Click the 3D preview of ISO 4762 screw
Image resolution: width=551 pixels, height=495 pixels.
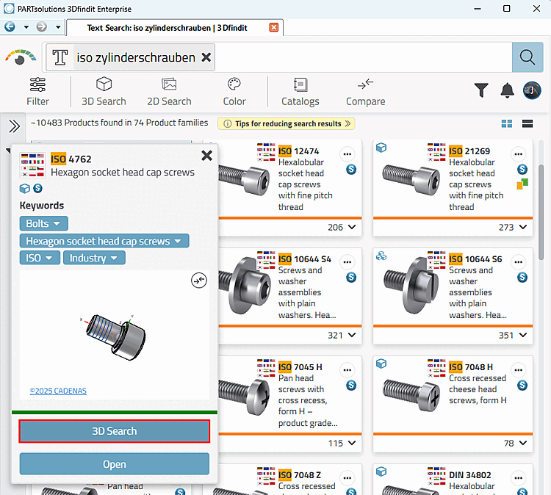115,336
